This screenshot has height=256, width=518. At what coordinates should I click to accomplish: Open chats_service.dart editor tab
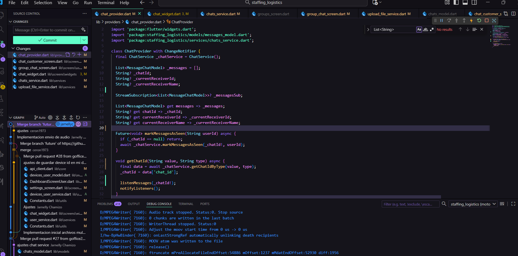pyautogui.click(x=221, y=14)
